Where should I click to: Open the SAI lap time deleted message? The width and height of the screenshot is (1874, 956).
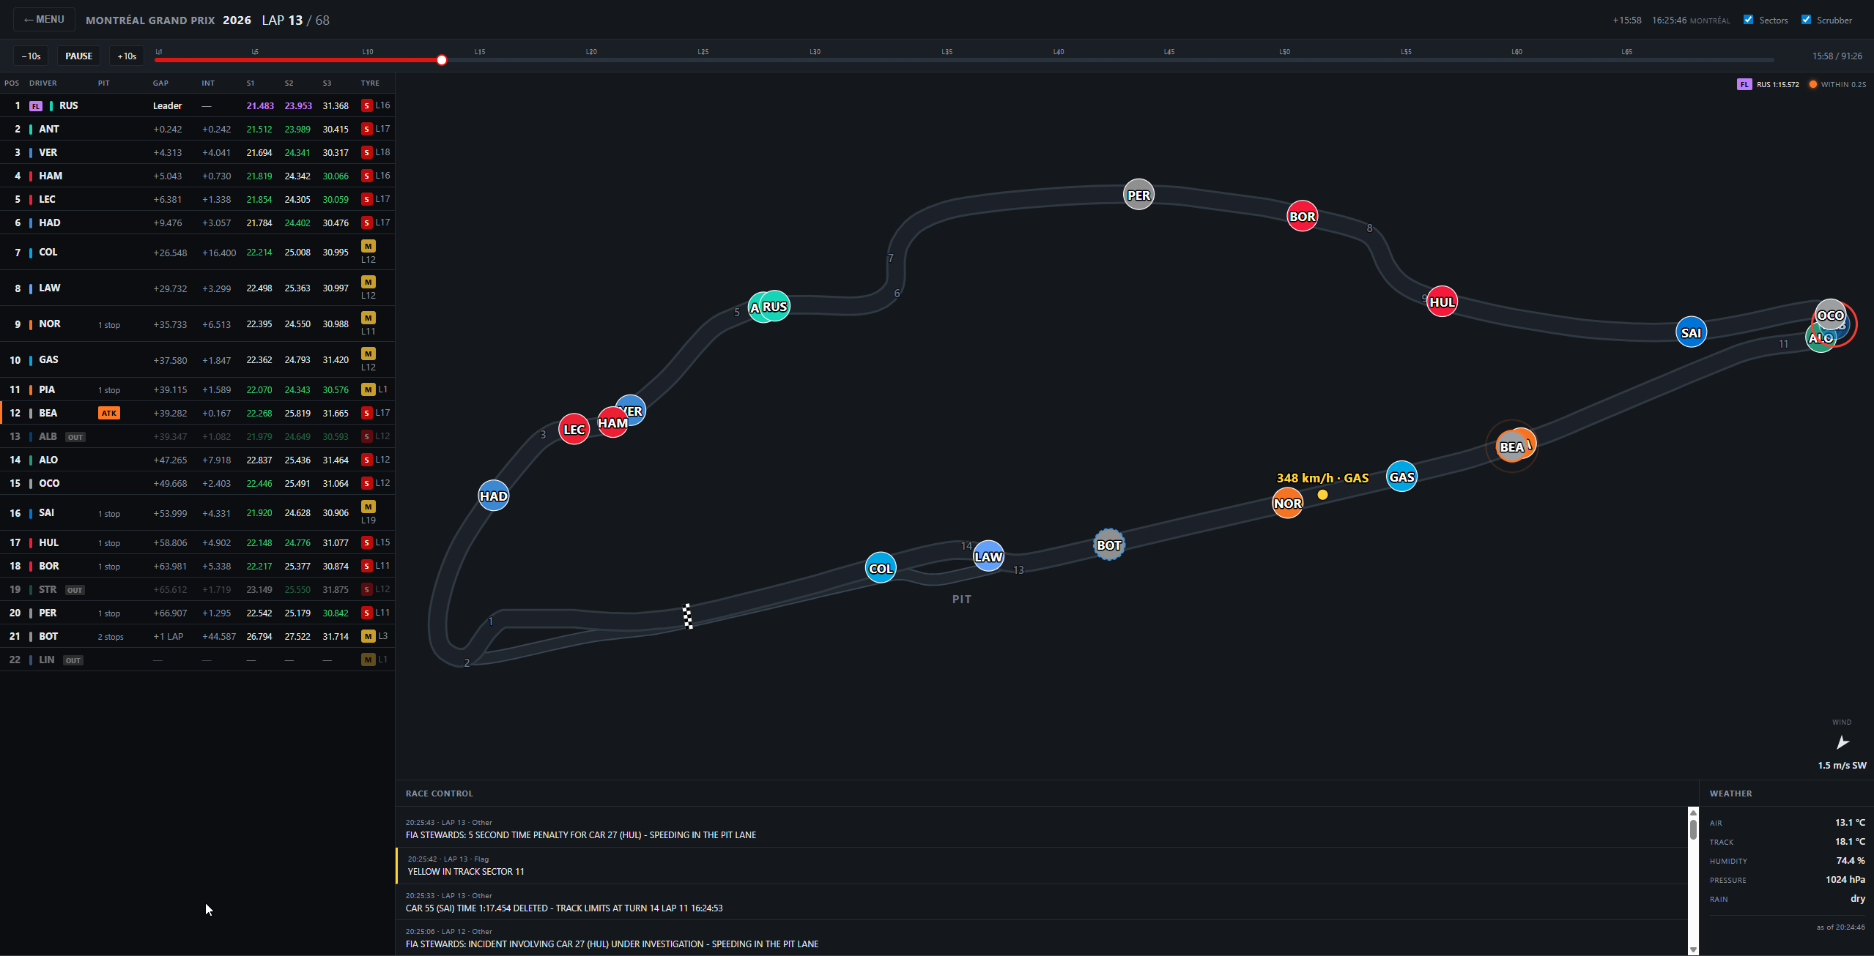1042,902
